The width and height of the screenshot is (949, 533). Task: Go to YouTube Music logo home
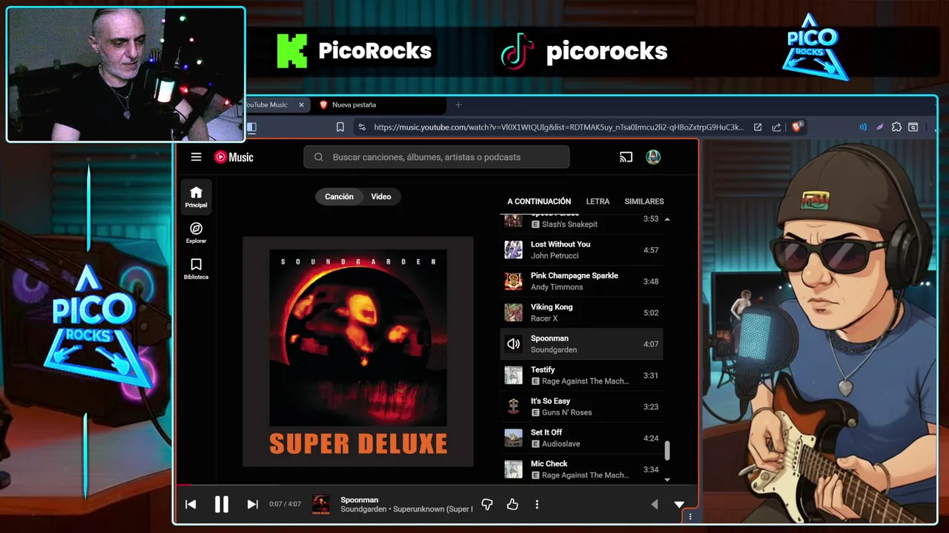234,157
